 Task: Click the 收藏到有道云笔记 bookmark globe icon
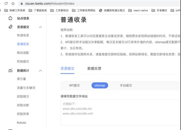[x=101, y=10]
